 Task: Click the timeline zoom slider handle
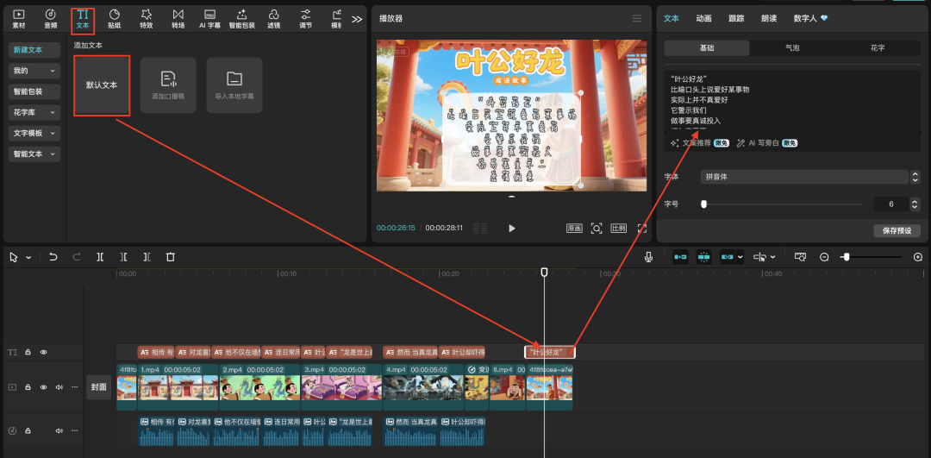point(847,257)
